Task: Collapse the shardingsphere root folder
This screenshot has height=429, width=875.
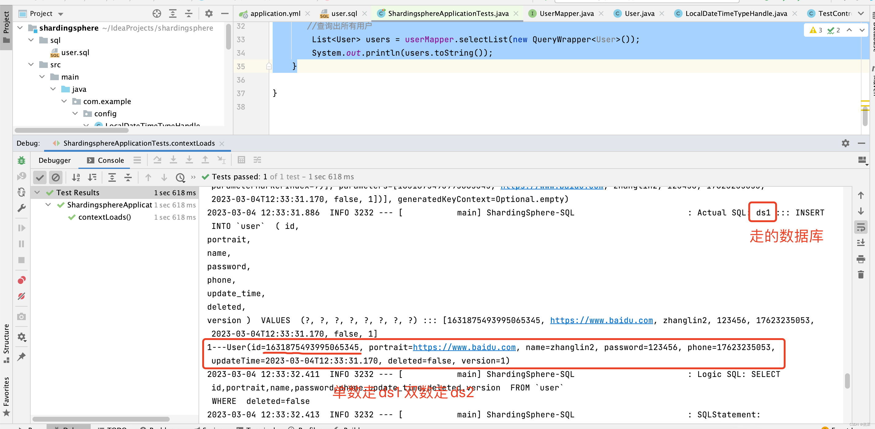Action: pos(21,28)
